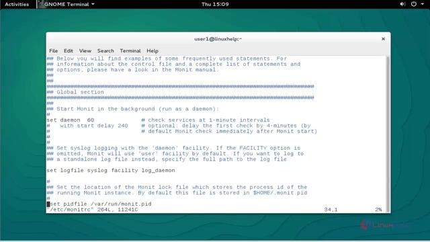Image resolution: width=430 pixels, height=242 pixels.
Task: Click the power icon in top bar
Action: [414, 4]
